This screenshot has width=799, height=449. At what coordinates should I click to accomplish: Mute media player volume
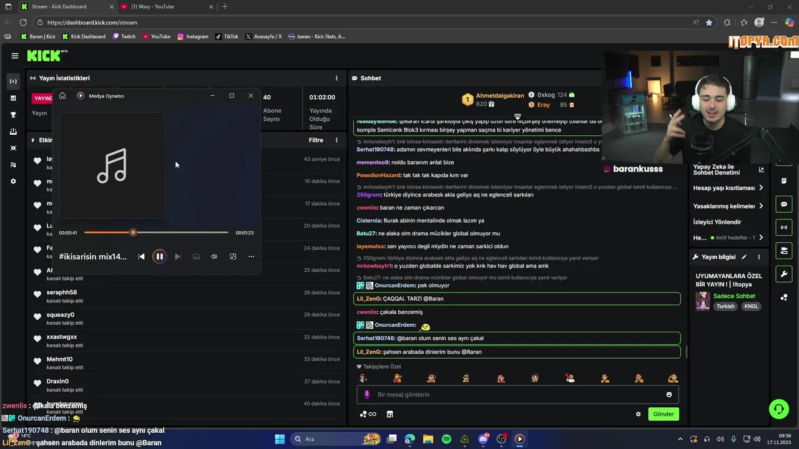click(x=214, y=256)
